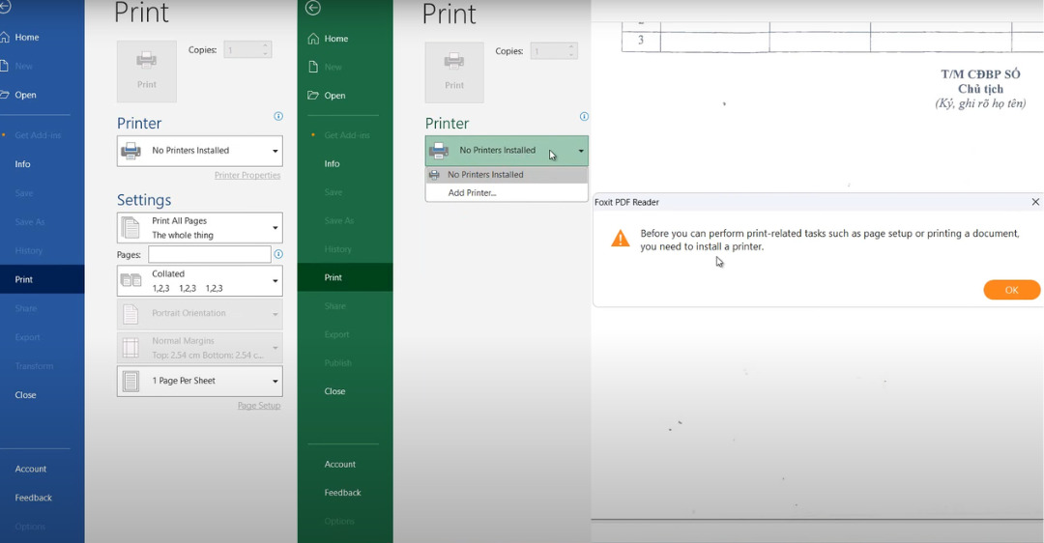Open Home with the house icon in green sidebar
This screenshot has width=1044, height=543.
click(x=313, y=39)
